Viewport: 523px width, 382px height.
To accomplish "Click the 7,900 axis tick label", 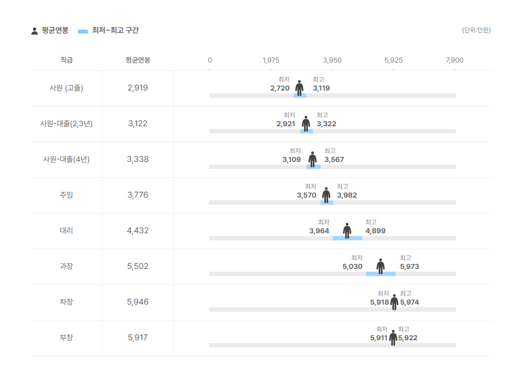I will pyautogui.click(x=454, y=60).
